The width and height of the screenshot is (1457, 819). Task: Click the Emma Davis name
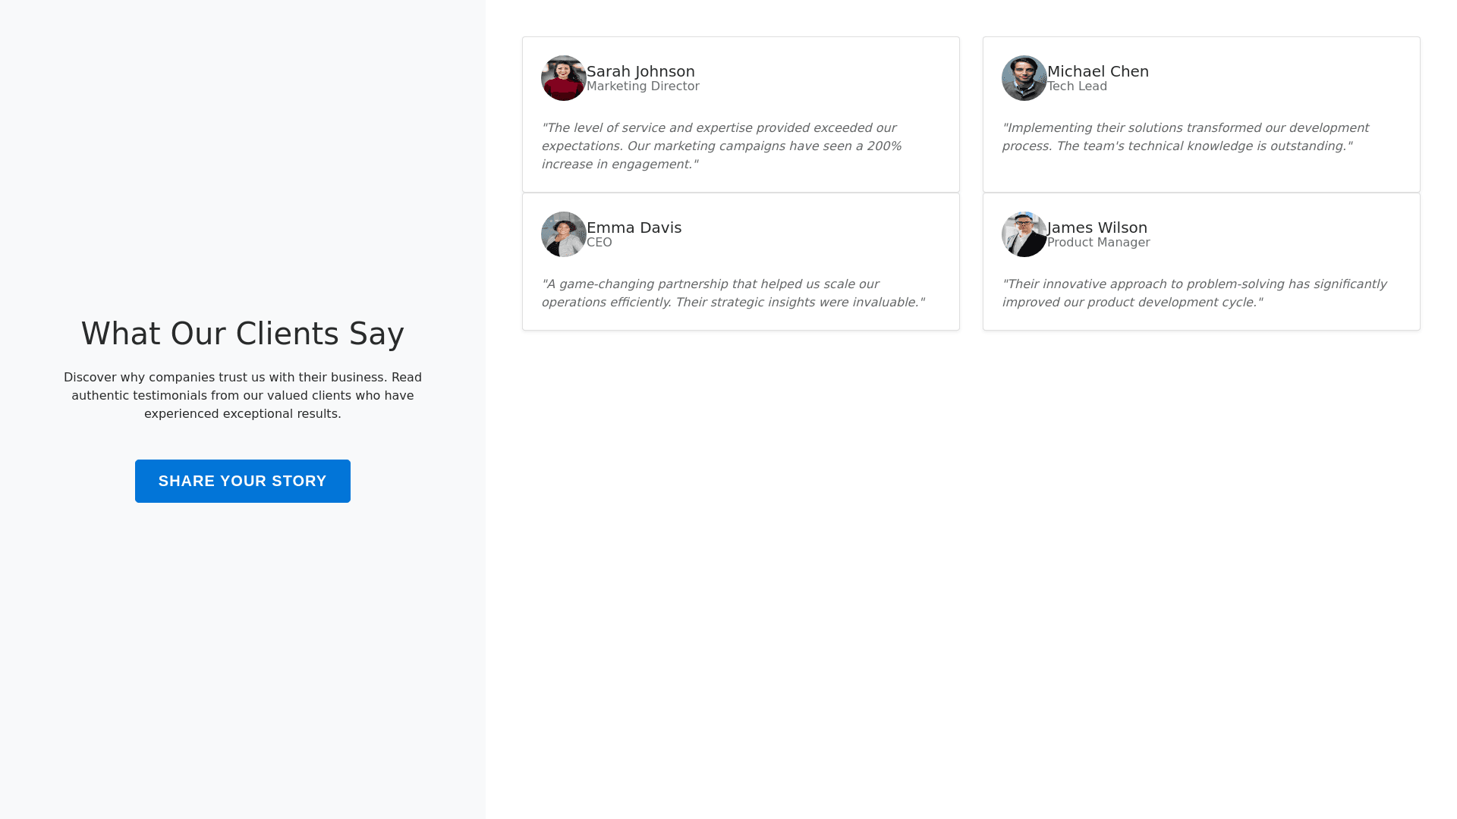[x=634, y=227]
